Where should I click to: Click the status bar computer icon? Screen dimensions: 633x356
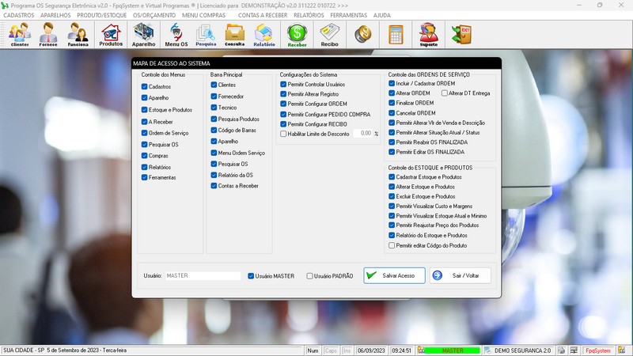[x=574, y=350]
